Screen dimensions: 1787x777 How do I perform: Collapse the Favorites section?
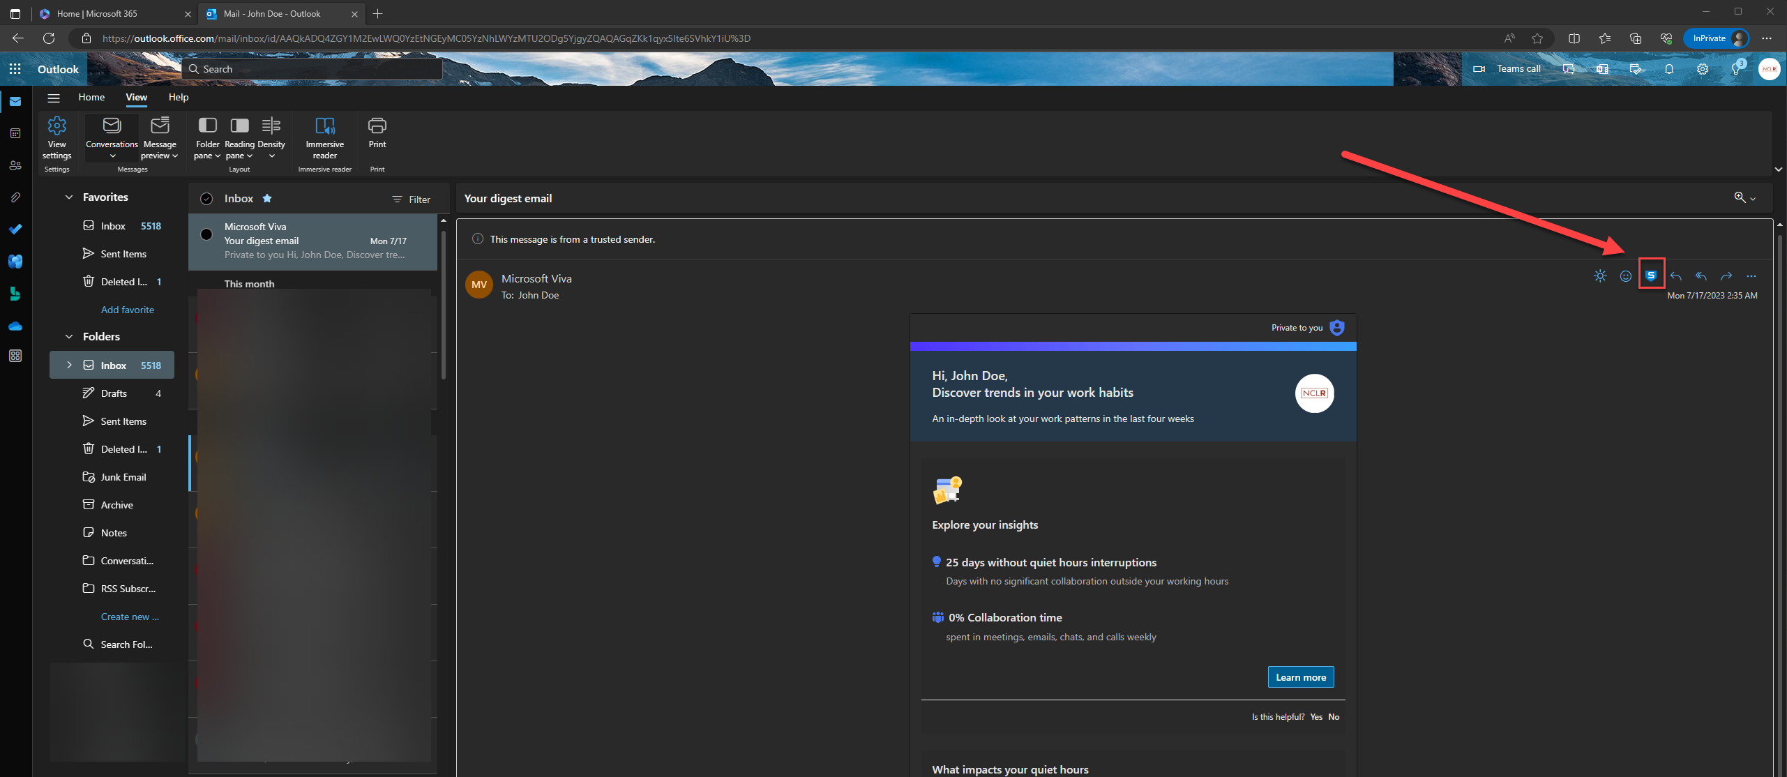pyautogui.click(x=69, y=197)
